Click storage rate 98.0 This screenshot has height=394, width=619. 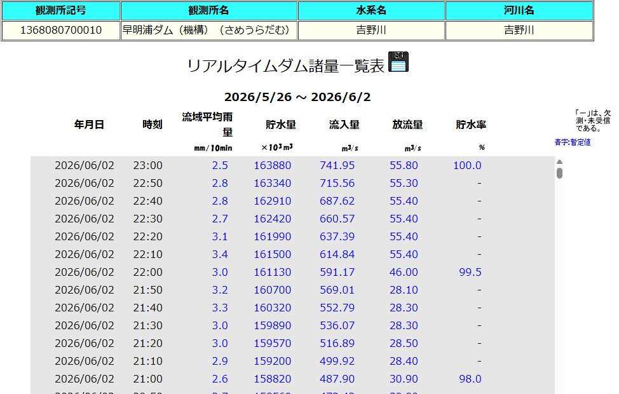coord(470,379)
